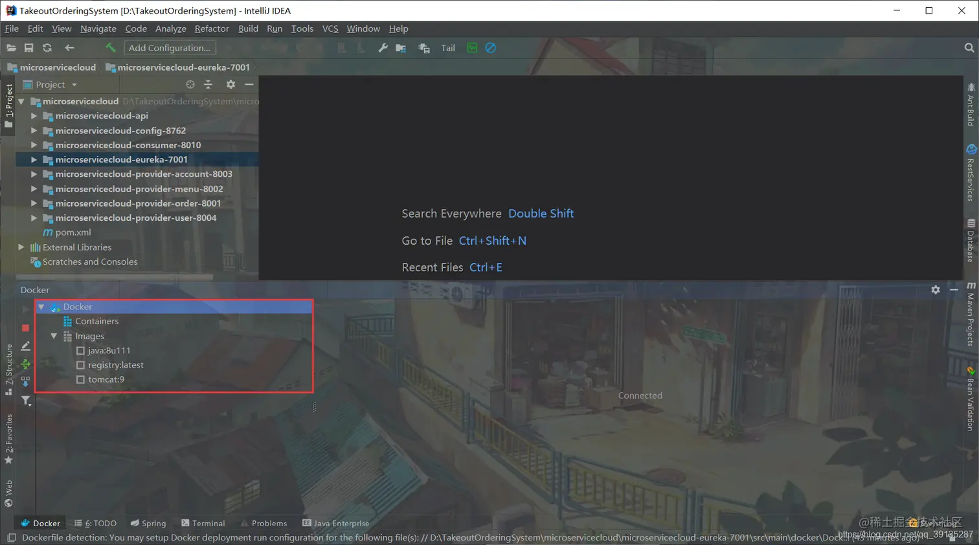Collapse the Images tree node

(x=54, y=336)
